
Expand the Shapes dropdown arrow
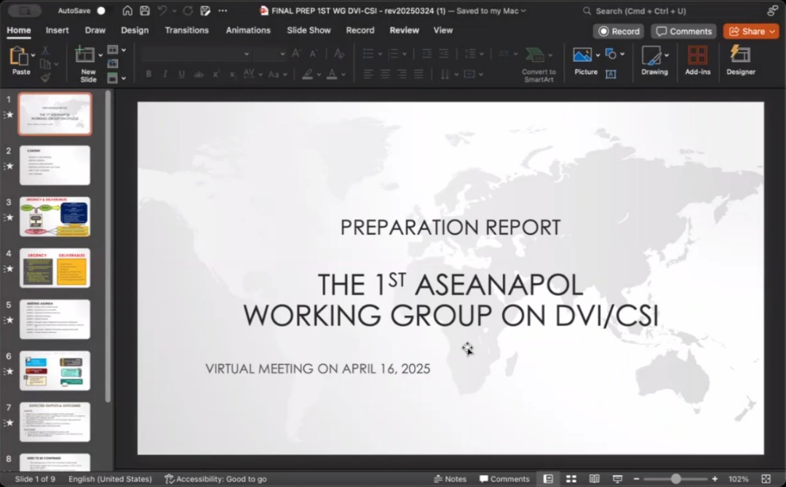click(x=622, y=54)
